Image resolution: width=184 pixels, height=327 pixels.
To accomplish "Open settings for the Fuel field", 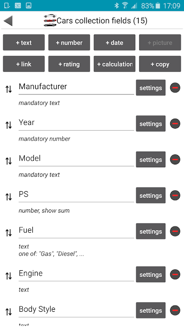I will click(x=151, y=231).
